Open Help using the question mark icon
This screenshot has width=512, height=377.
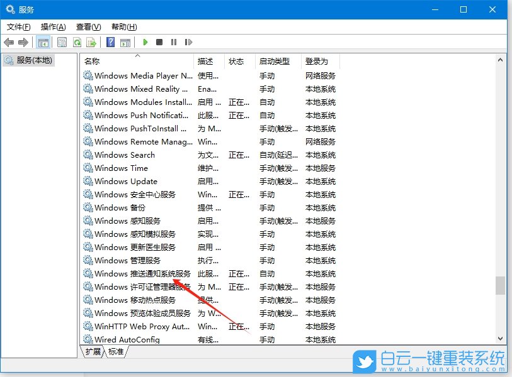(109, 41)
